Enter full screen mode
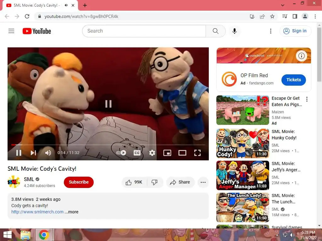322x241 pixels. [197, 153]
